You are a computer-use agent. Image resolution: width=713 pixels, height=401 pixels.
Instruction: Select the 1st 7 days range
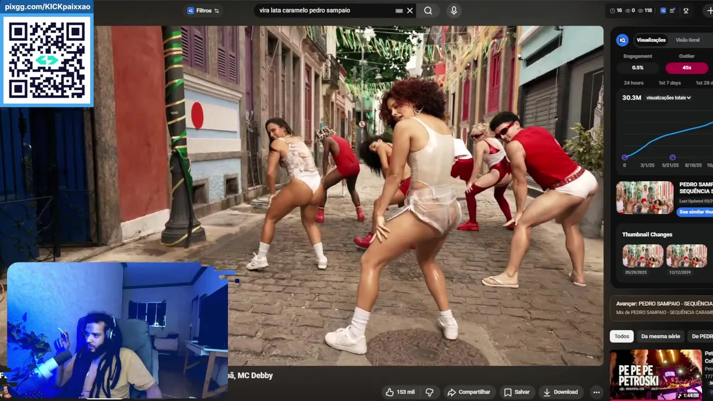coord(670,83)
